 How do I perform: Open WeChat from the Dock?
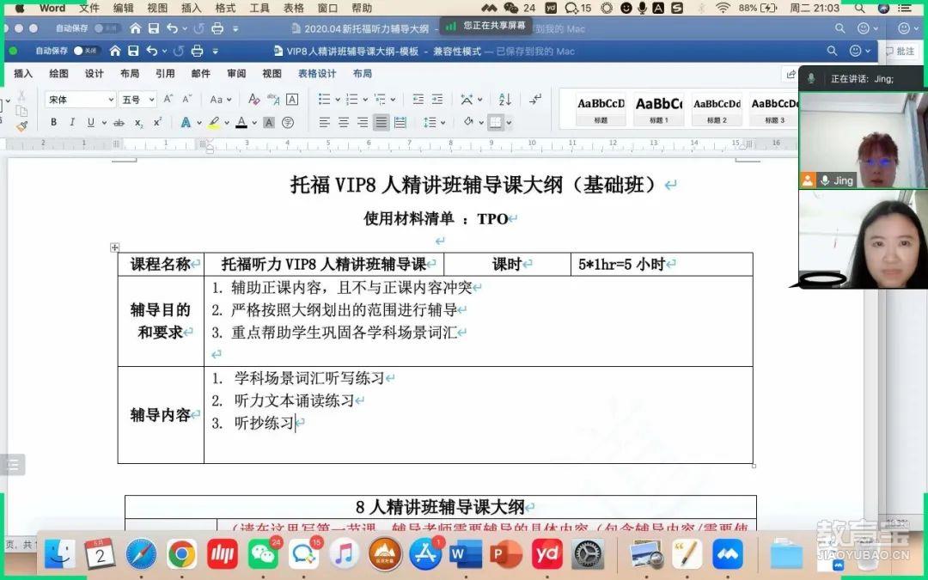263,554
